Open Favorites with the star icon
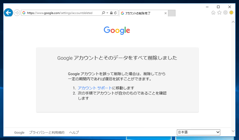 [219, 13]
